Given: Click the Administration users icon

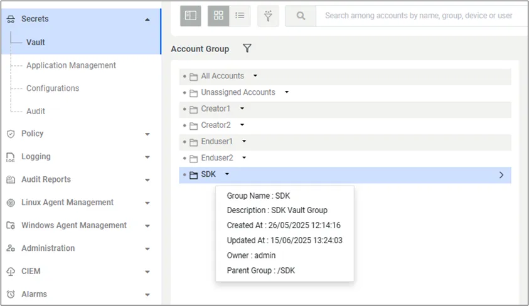Looking at the screenshot, I should [11, 248].
